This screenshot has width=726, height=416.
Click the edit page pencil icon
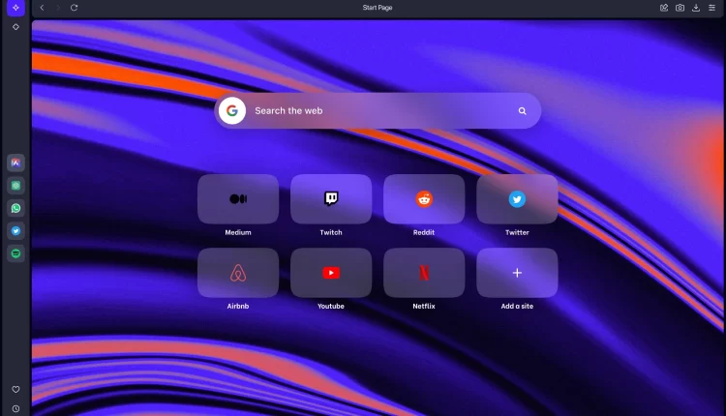pyautogui.click(x=664, y=8)
